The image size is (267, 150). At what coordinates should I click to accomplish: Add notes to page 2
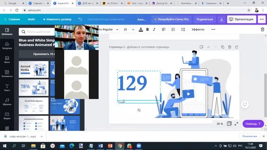[x=202, y=47]
